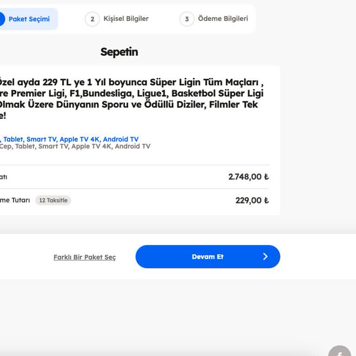Click the Apple TV 4K blue link text

[x=79, y=139]
